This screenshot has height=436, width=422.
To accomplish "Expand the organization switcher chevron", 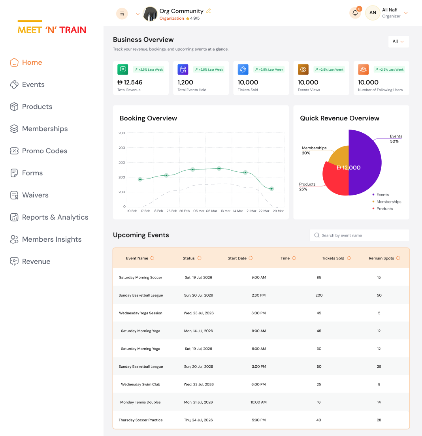I will 138,14.
